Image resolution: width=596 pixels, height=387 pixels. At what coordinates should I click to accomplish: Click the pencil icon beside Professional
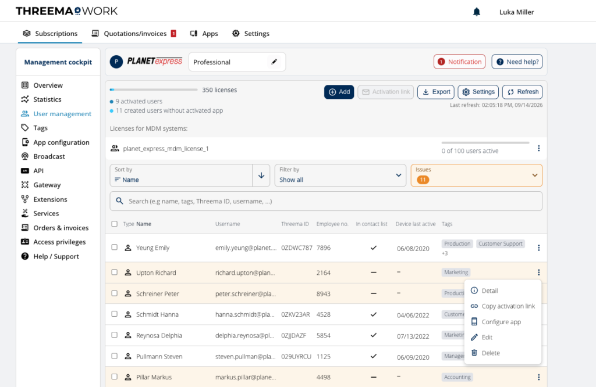coord(274,62)
